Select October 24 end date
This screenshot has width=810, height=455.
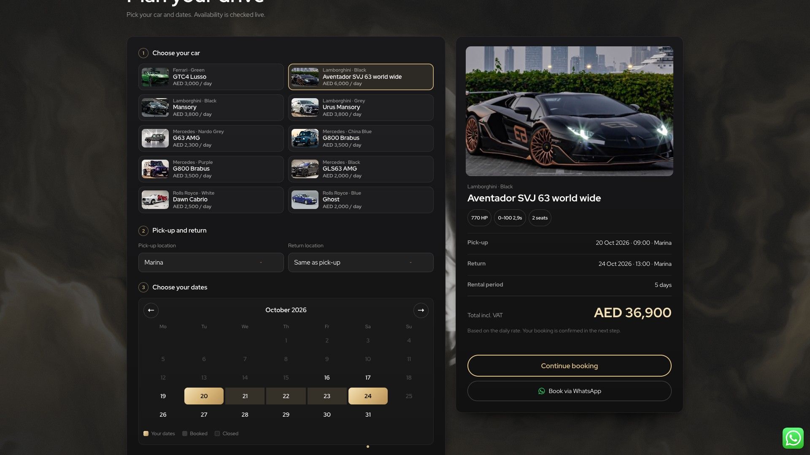pyautogui.click(x=368, y=396)
